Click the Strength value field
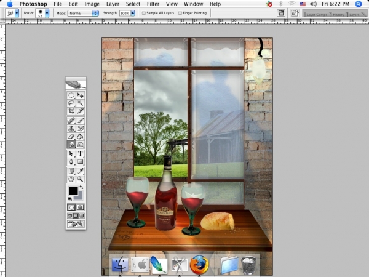 pos(125,13)
